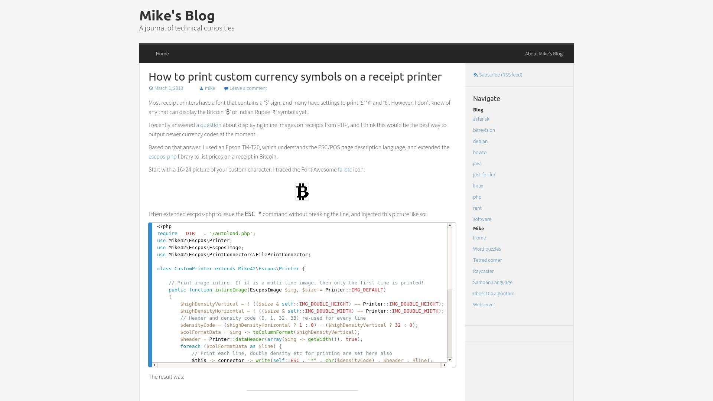Click the comment bubble icon
Viewport: 713px width, 401px height.
pyautogui.click(x=226, y=88)
